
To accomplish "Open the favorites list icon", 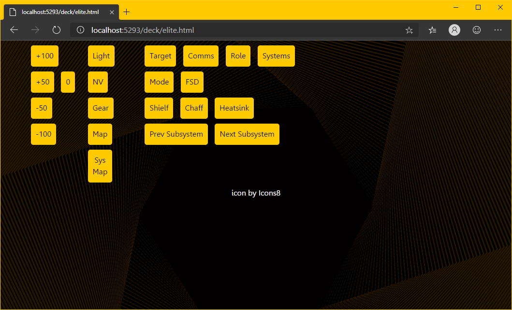I will pos(432,30).
